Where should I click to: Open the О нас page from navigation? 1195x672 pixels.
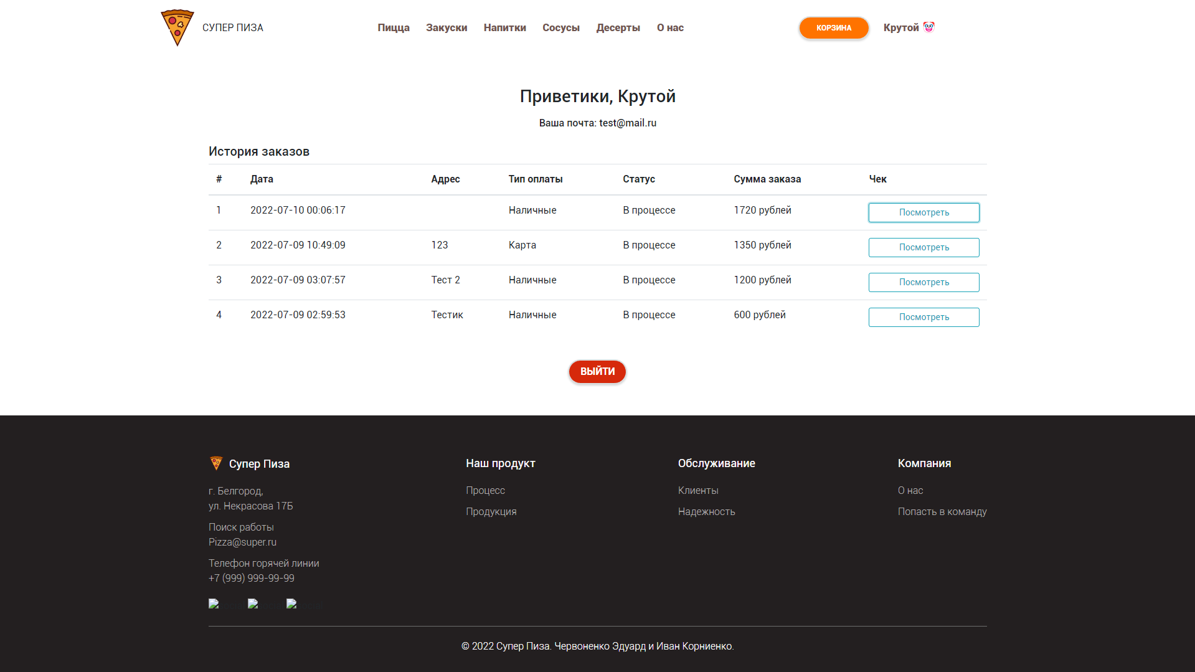coord(670,27)
